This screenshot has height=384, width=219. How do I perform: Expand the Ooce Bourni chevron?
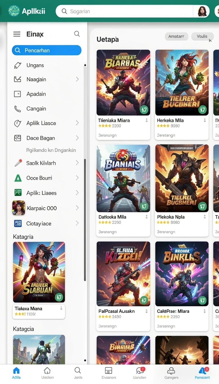point(77,178)
